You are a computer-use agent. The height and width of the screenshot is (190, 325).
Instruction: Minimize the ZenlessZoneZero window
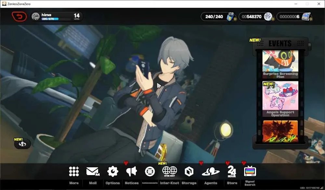pos(296,4)
